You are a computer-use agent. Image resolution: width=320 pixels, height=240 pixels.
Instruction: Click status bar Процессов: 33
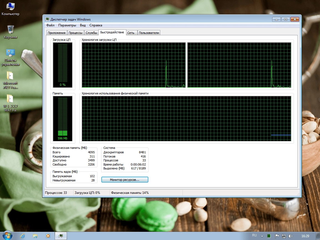[x=56, y=193]
